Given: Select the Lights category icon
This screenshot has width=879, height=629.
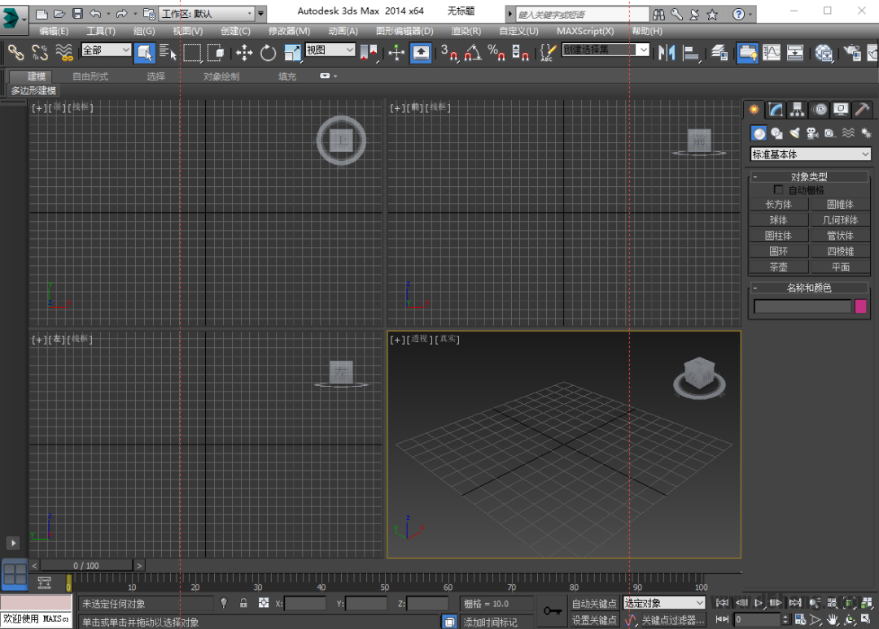Looking at the screenshot, I should [x=795, y=133].
